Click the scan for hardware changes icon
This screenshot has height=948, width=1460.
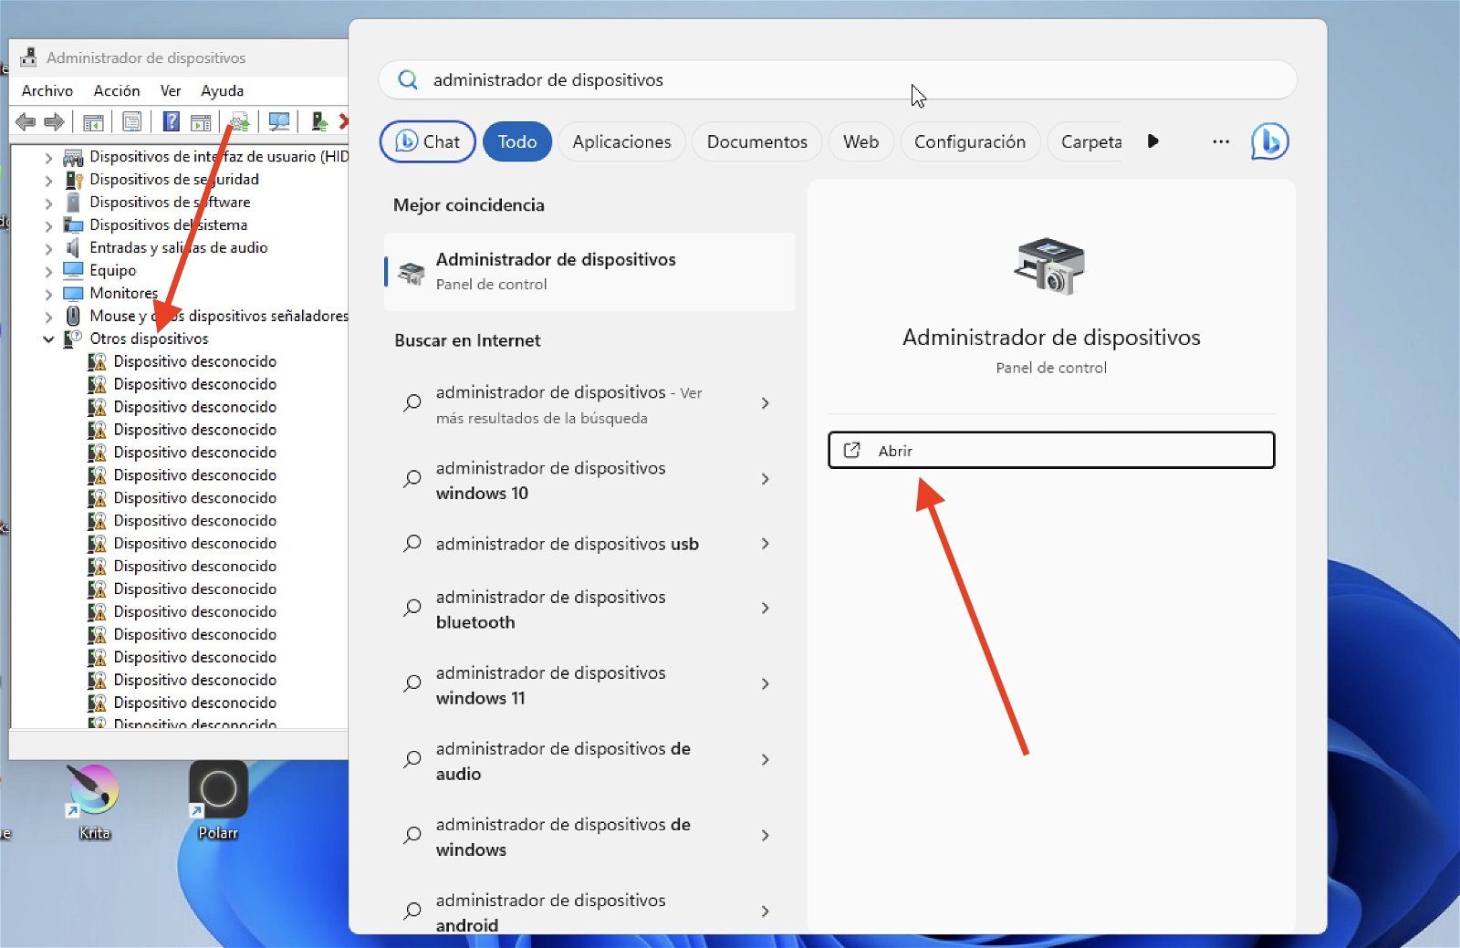(279, 121)
